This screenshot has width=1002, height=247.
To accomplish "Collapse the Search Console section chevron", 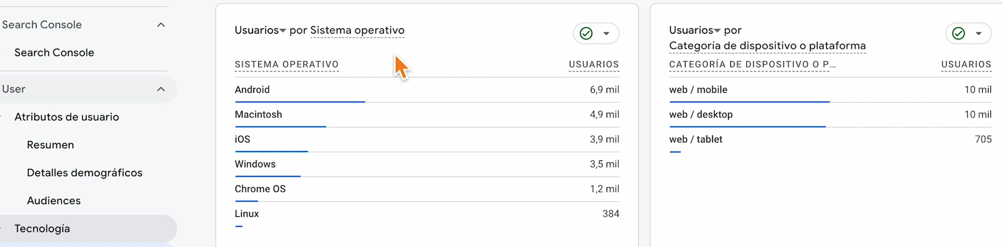I will tap(161, 25).
